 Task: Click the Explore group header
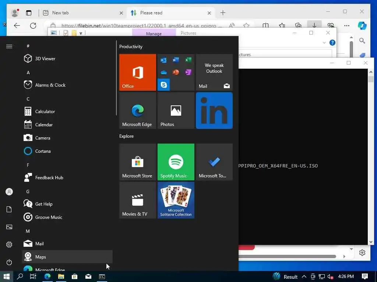tap(127, 136)
